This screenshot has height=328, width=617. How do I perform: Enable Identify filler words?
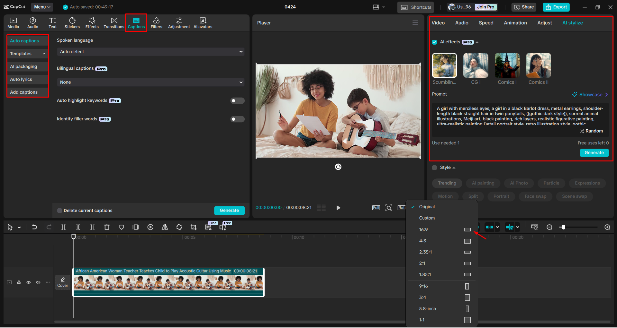[x=237, y=119]
